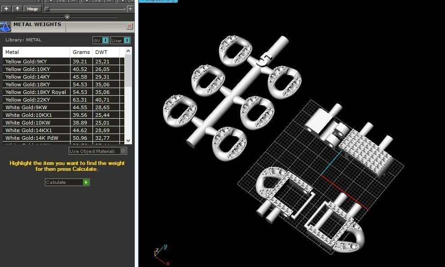The width and height of the screenshot is (445, 267).
Task: Click the up arrow button beside Mngr
Action: [x=18, y=9]
